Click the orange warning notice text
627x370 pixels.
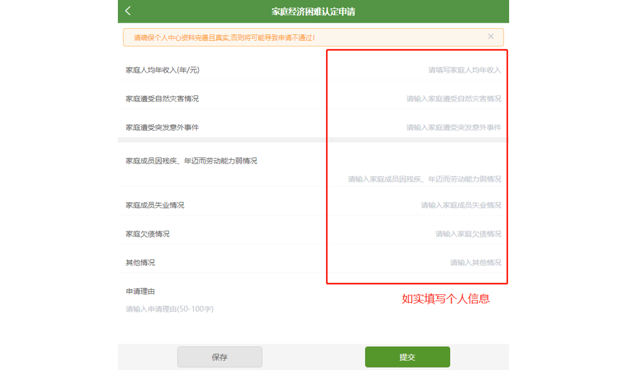(x=224, y=38)
